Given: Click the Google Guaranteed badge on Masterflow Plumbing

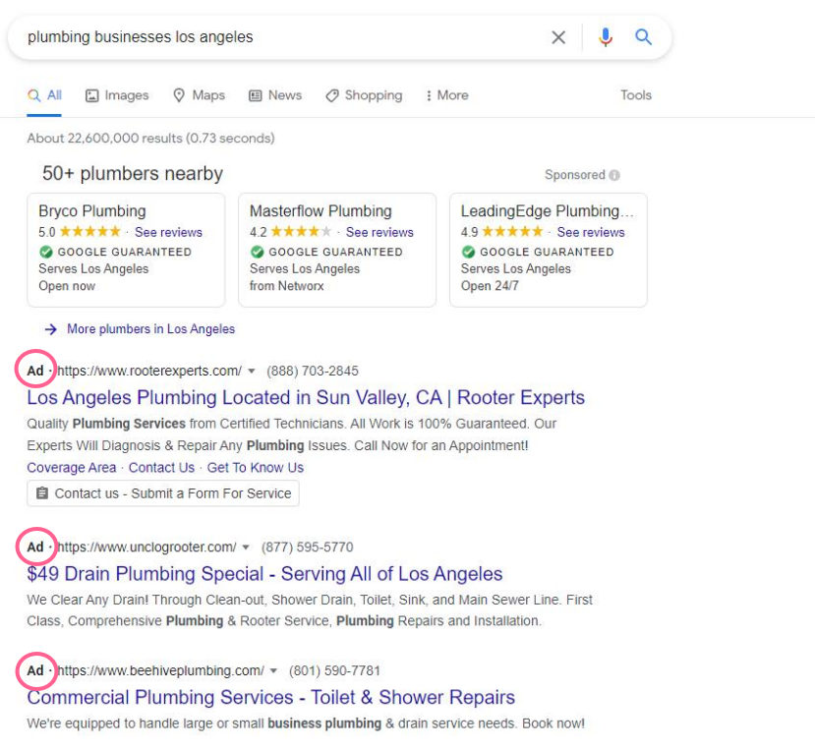Looking at the screenshot, I should (x=258, y=252).
